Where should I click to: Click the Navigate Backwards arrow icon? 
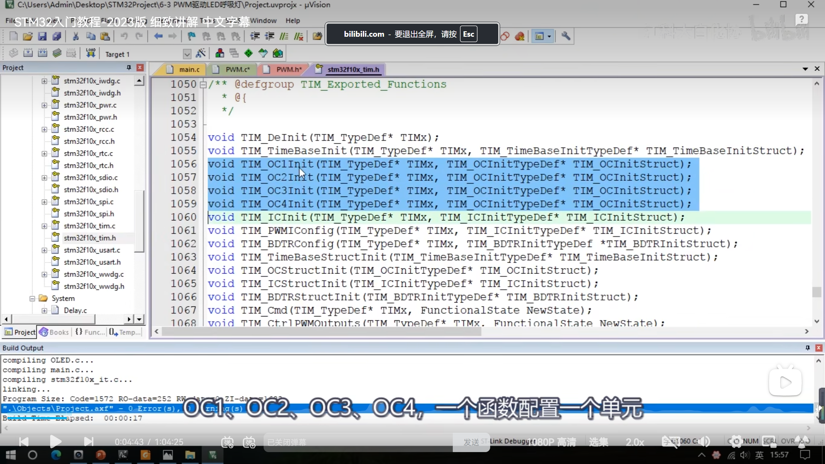coord(158,36)
